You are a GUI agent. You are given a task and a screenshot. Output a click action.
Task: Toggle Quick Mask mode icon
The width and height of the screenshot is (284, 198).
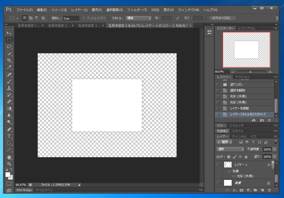click(x=9, y=184)
